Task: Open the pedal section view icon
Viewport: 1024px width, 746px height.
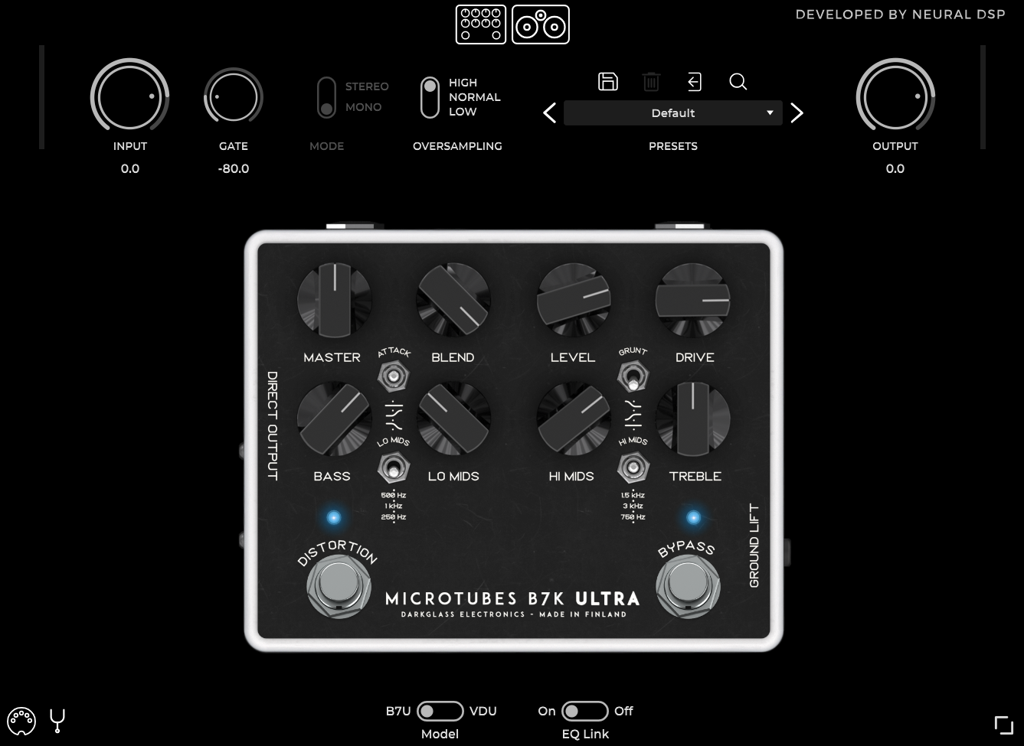Action: pos(481,24)
